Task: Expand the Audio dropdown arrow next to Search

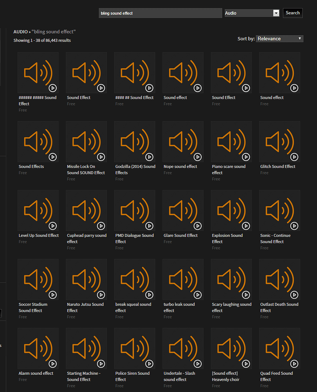Action: click(x=276, y=13)
